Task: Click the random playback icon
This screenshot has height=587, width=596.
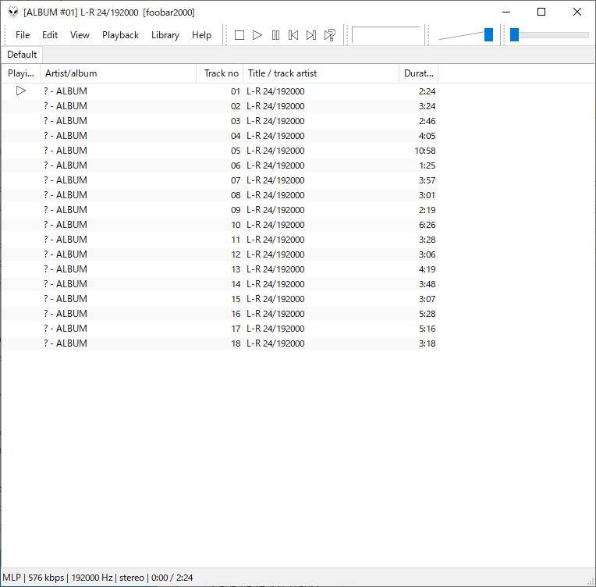Action: point(330,35)
